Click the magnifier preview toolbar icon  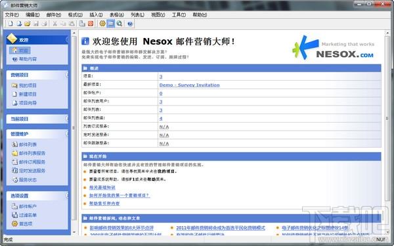click(120, 24)
